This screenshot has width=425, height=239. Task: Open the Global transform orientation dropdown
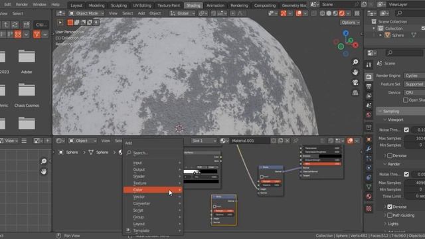point(183,13)
